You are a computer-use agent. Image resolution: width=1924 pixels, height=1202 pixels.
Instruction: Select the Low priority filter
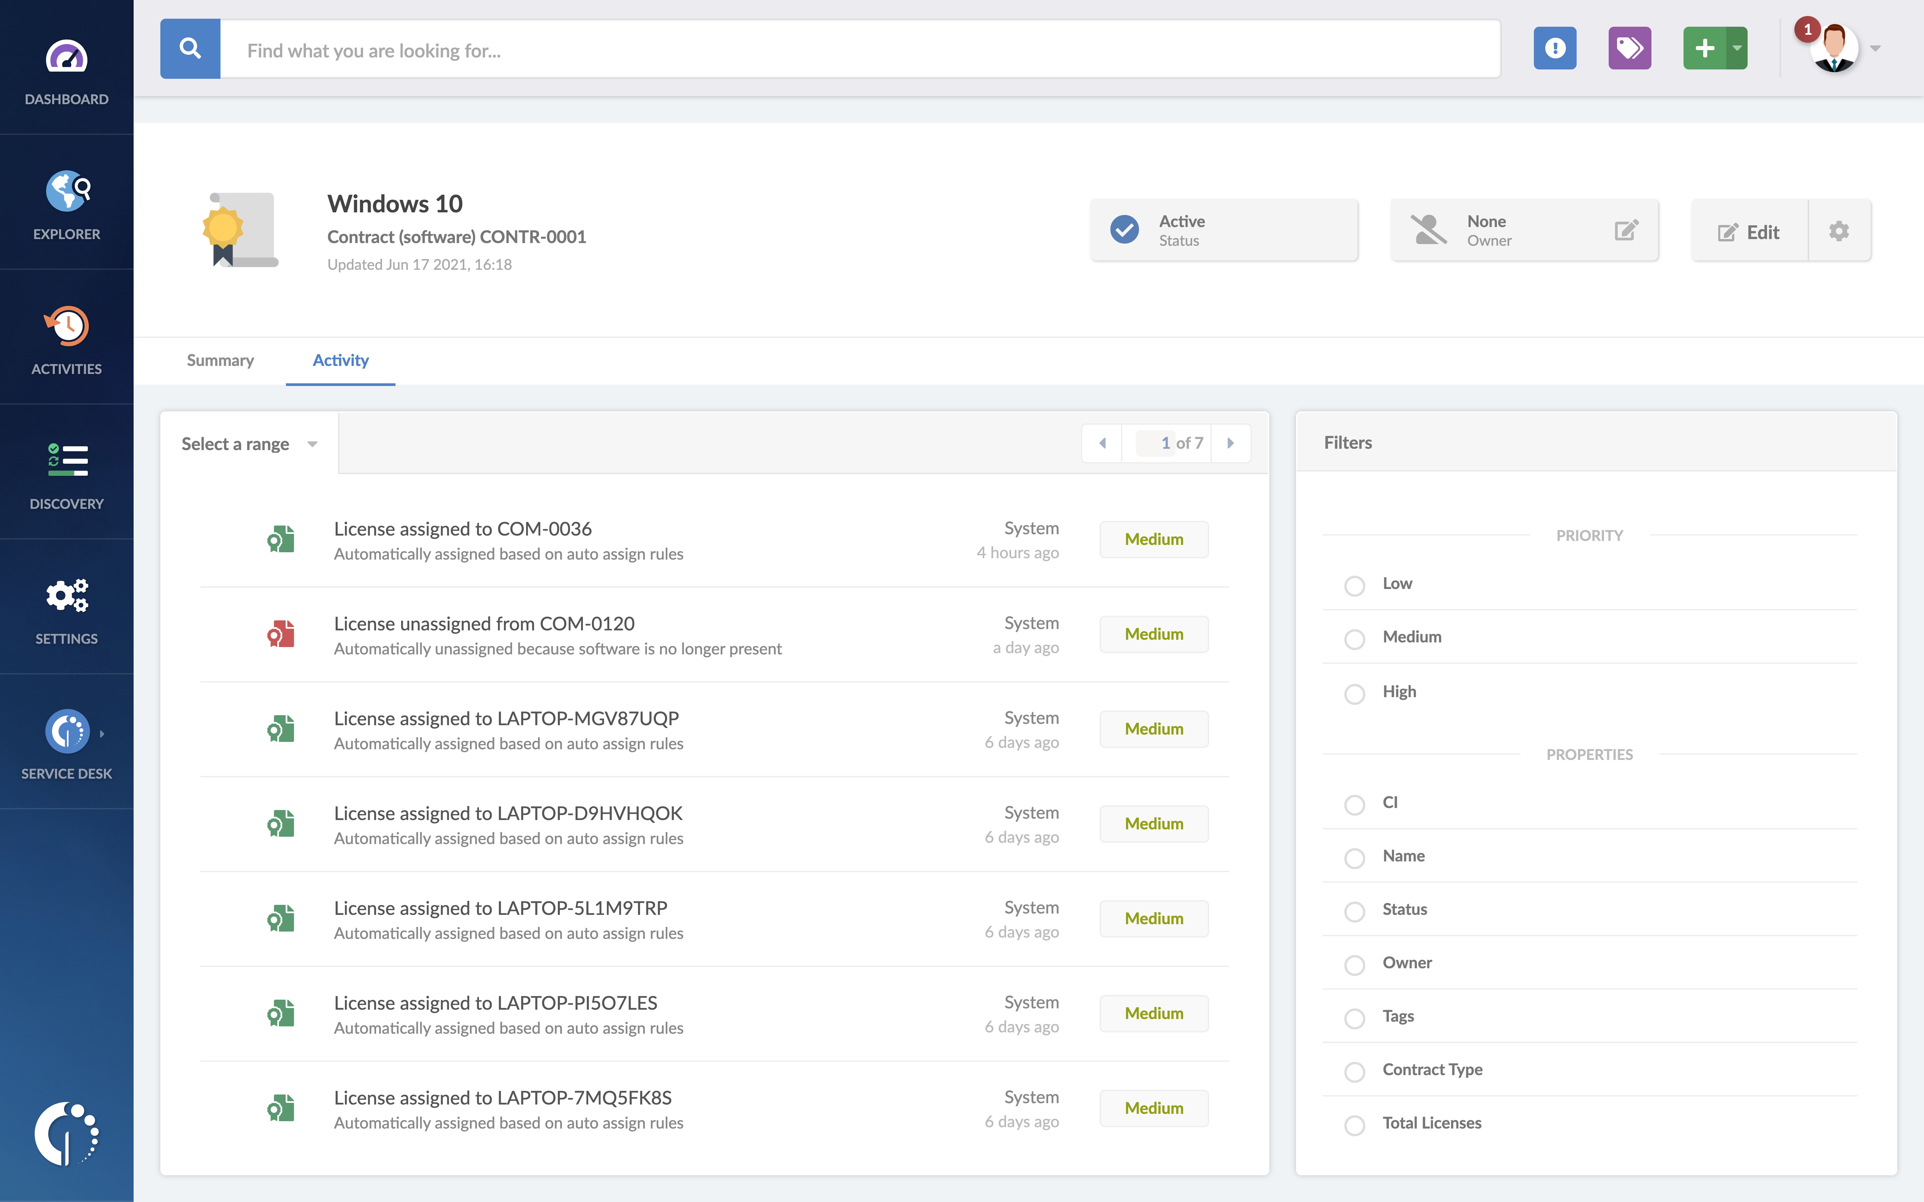1355,586
